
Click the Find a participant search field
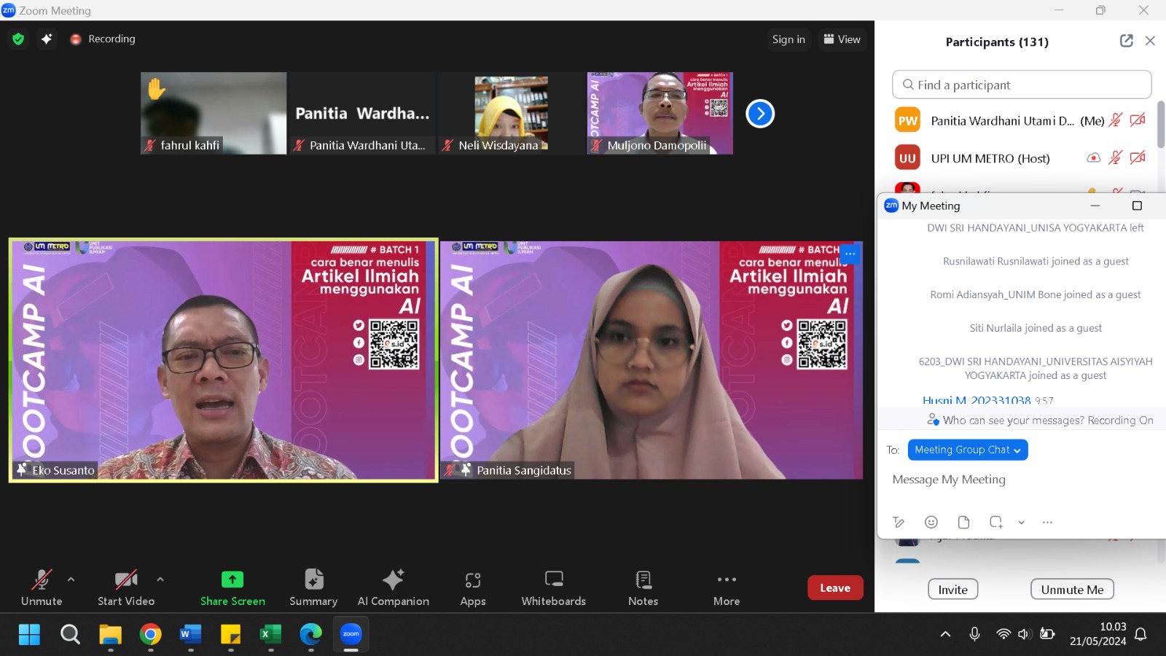pos(1021,85)
